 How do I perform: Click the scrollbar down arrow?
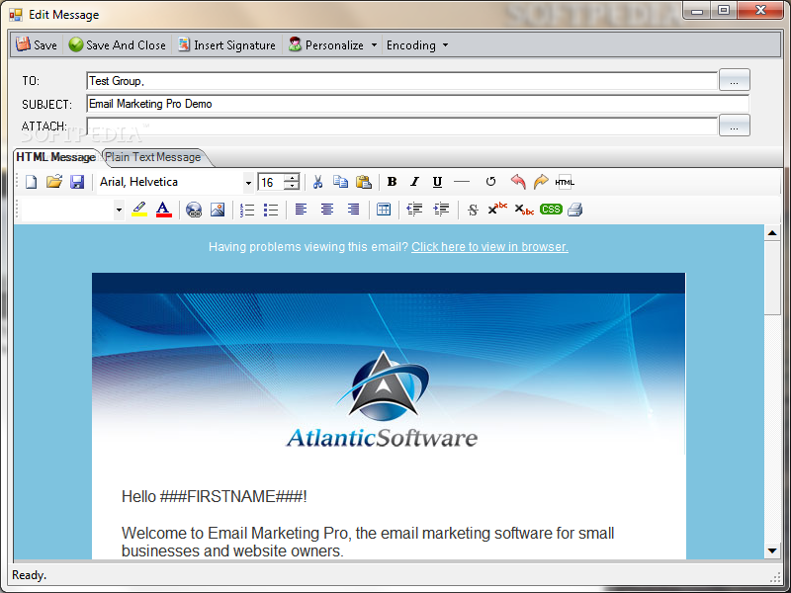point(772,551)
